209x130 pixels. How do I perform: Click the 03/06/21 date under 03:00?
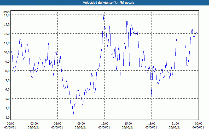(x=34, y=127)
